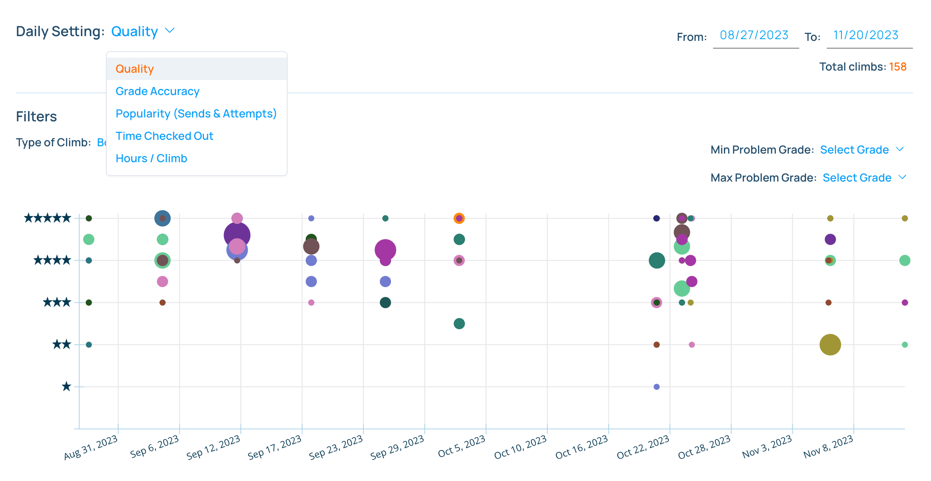
Task: Collapse the Daily Setting Quality dropdown
Action: 134,31
